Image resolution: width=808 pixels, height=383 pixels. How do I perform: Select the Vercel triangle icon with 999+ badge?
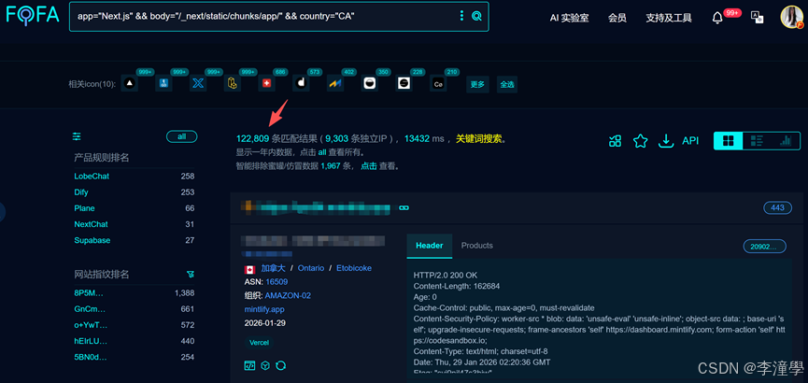tap(129, 83)
